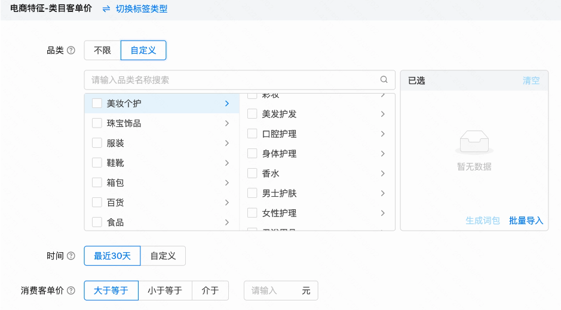Select the 香水 checkbox
The width and height of the screenshot is (561, 310).
(252, 173)
